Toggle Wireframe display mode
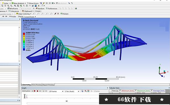The image size is (170, 105). click(13, 9)
